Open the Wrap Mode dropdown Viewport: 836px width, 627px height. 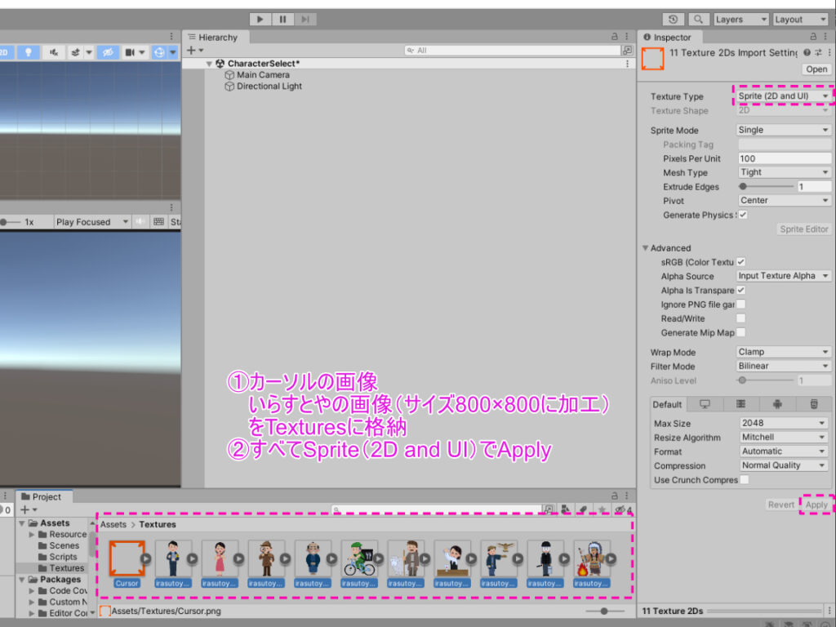pyautogui.click(x=782, y=352)
